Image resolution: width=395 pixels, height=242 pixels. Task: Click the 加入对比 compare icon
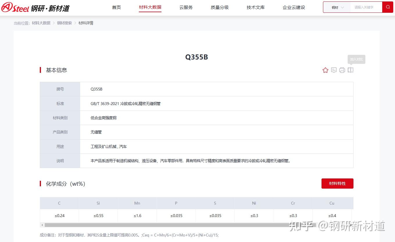(x=350, y=70)
